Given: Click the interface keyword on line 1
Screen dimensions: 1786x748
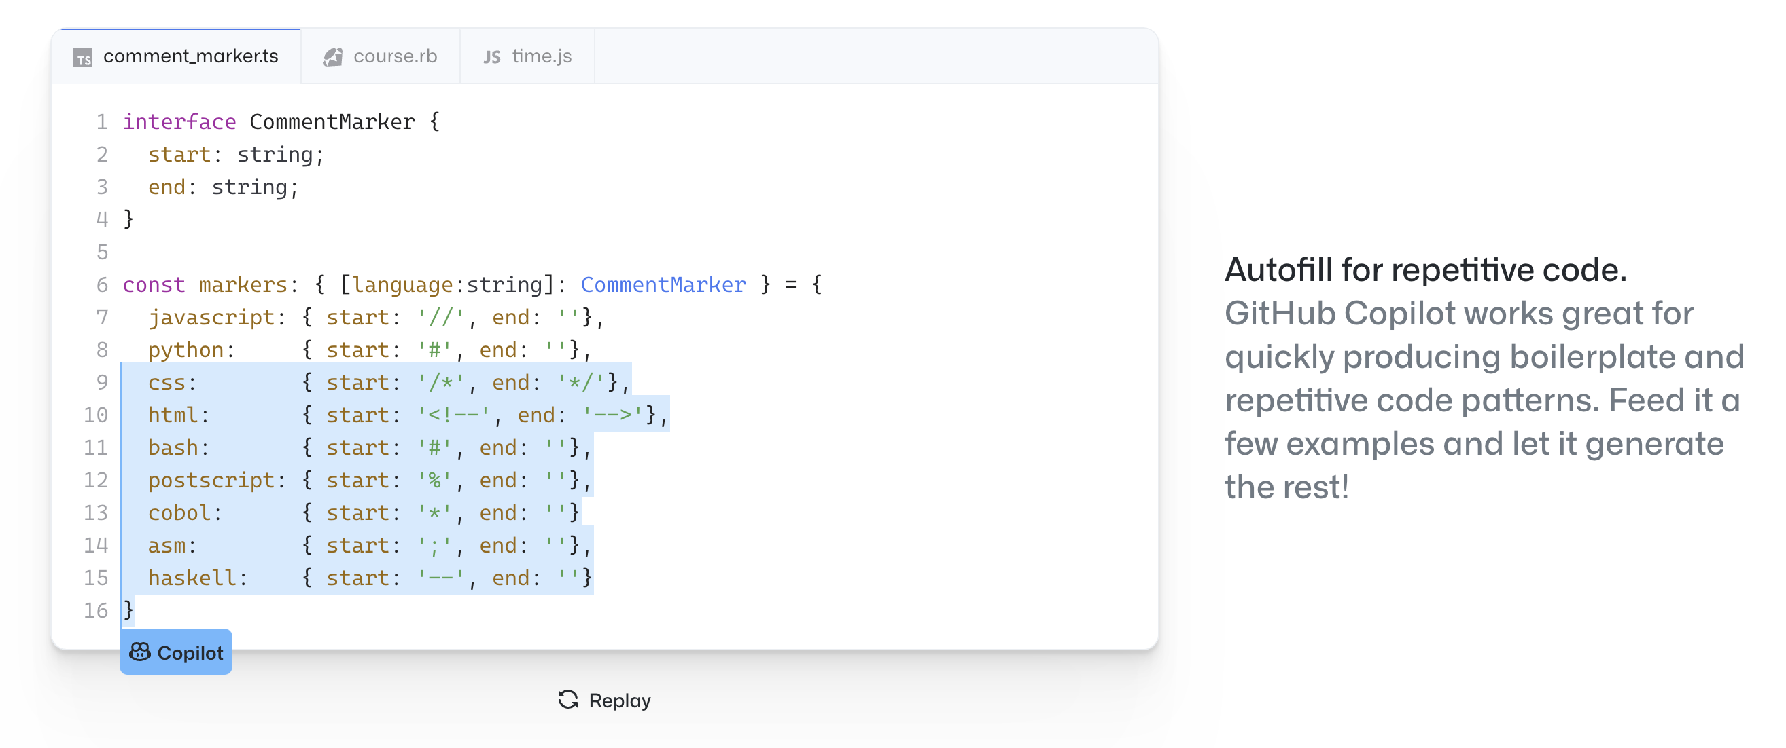Looking at the screenshot, I should pyautogui.click(x=179, y=122).
